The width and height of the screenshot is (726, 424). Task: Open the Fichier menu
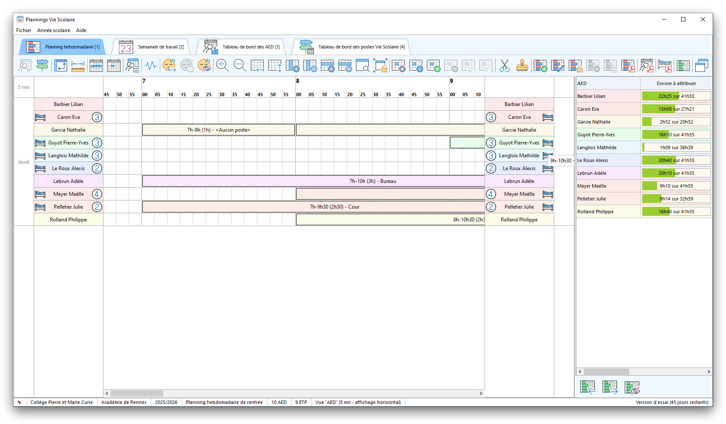[x=24, y=30]
